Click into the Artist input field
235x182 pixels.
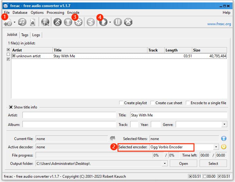pyautogui.click(x=69, y=115)
